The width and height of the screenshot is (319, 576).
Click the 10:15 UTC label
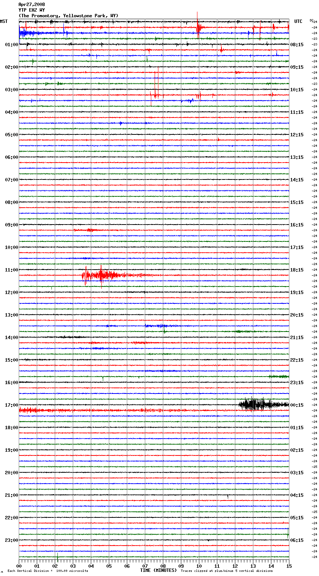[x=297, y=90]
